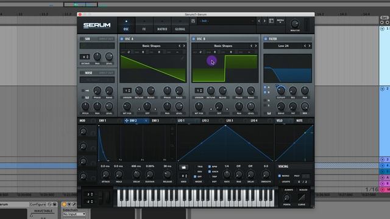This screenshot has width=390, height=219.
Task: Select previous OSC B wavetable arrow
Action: click(x=251, y=46)
